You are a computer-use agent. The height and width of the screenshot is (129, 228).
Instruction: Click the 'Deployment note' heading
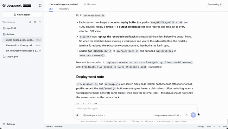coord(90,77)
